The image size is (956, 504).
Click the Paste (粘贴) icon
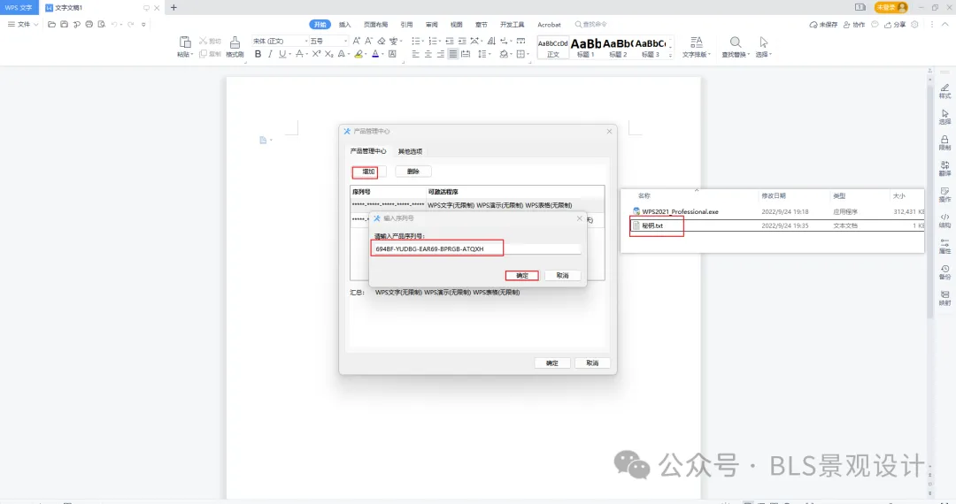[185, 42]
